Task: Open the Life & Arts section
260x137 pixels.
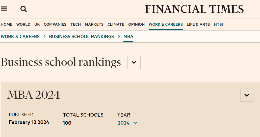Action: 198,24
